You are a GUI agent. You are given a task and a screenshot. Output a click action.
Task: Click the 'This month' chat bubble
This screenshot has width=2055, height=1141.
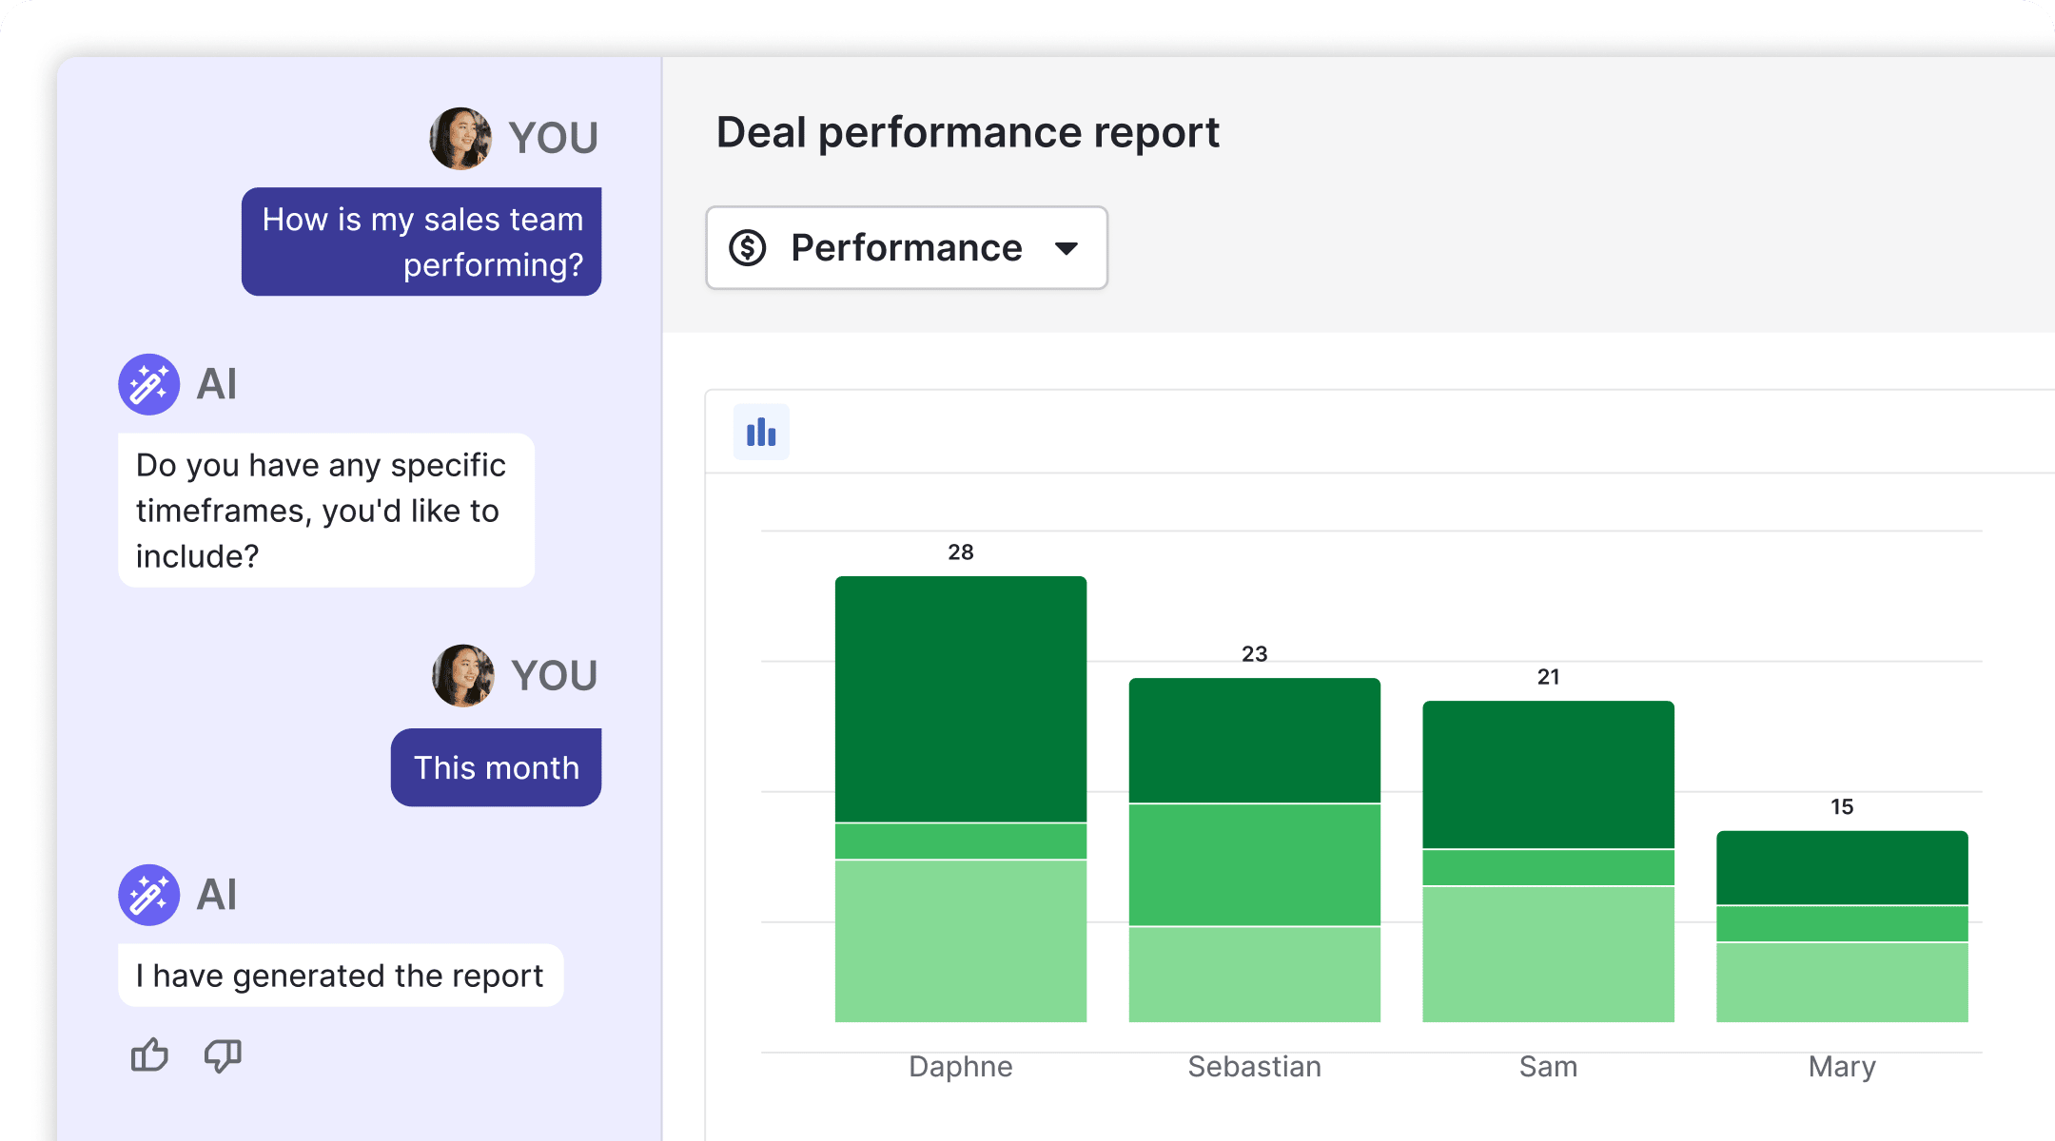click(496, 767)
